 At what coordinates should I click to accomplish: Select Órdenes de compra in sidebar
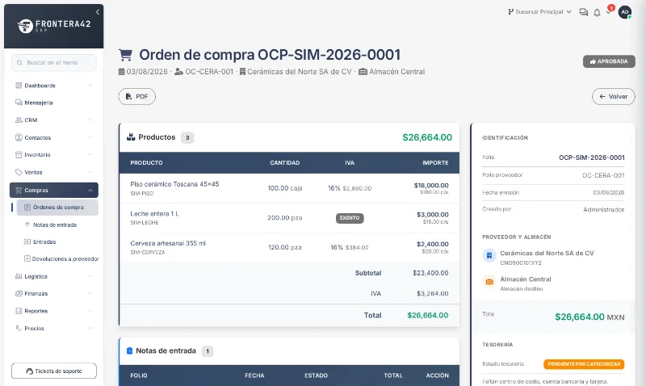click(57, 208)
